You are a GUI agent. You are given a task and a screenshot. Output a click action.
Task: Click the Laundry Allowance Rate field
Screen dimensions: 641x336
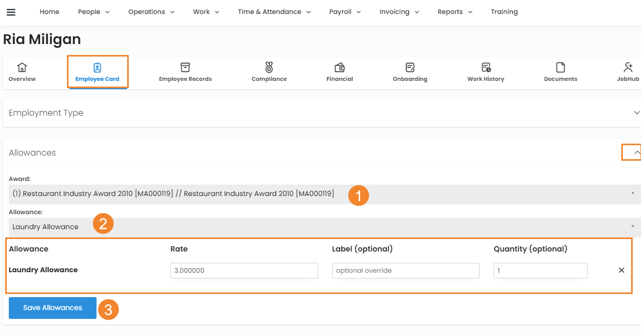[244, 271]
